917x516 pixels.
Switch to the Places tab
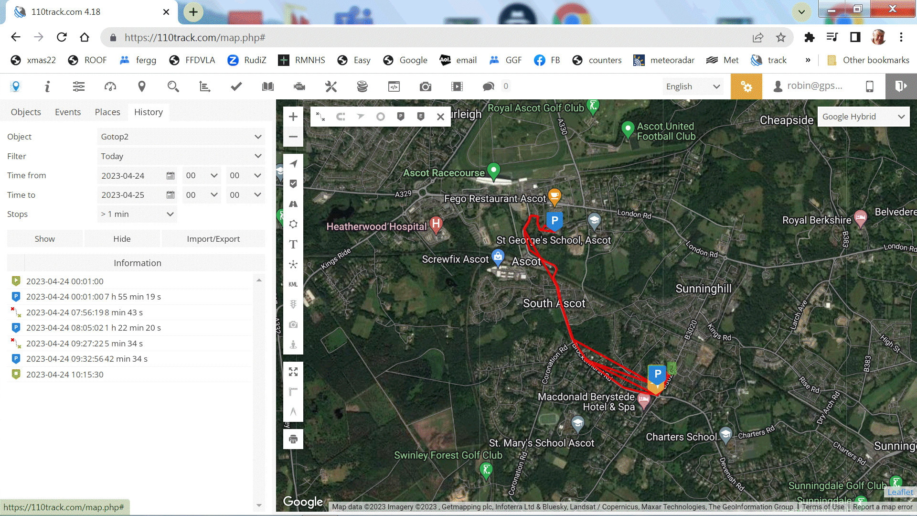click(107, 112)
